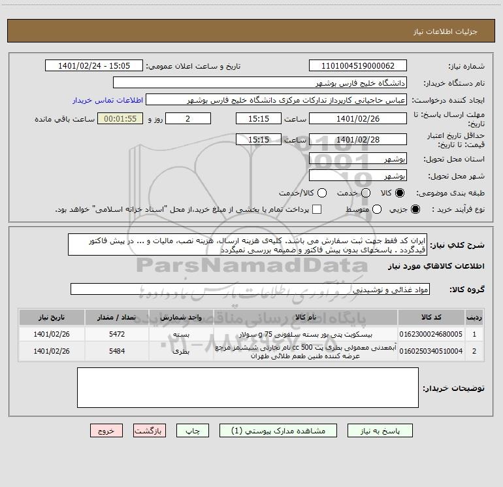The width and height of the screenshot is (503, 487).
Task: Click the پاسخ به نیاز button
Action: point(380,431)
